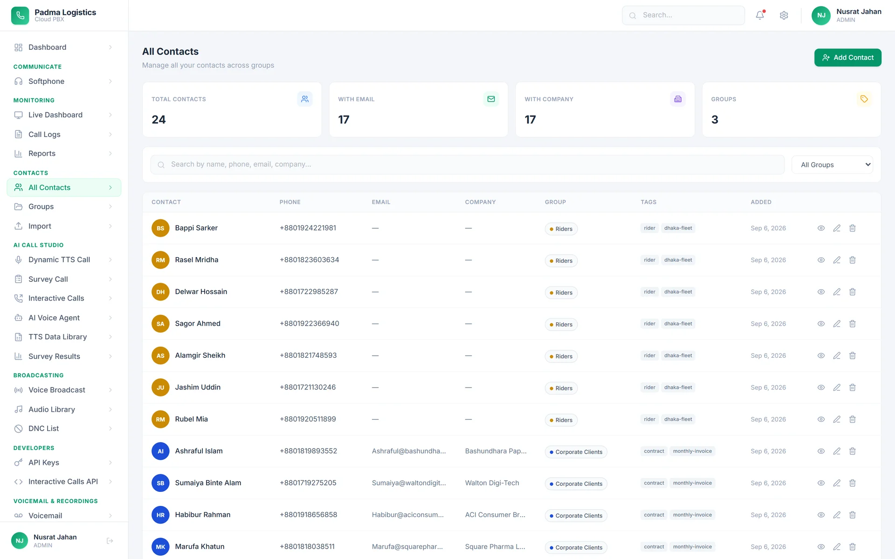This screenshot has height=559, width=895.
Task: Focus the search by name, phone, email field
Action: click(x=467, y=164)
